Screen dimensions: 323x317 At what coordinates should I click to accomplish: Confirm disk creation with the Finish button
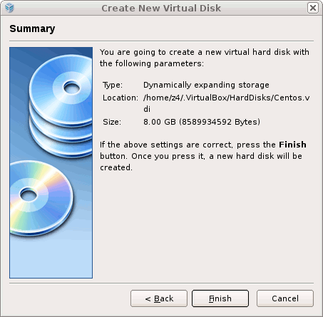pos(220,298)
